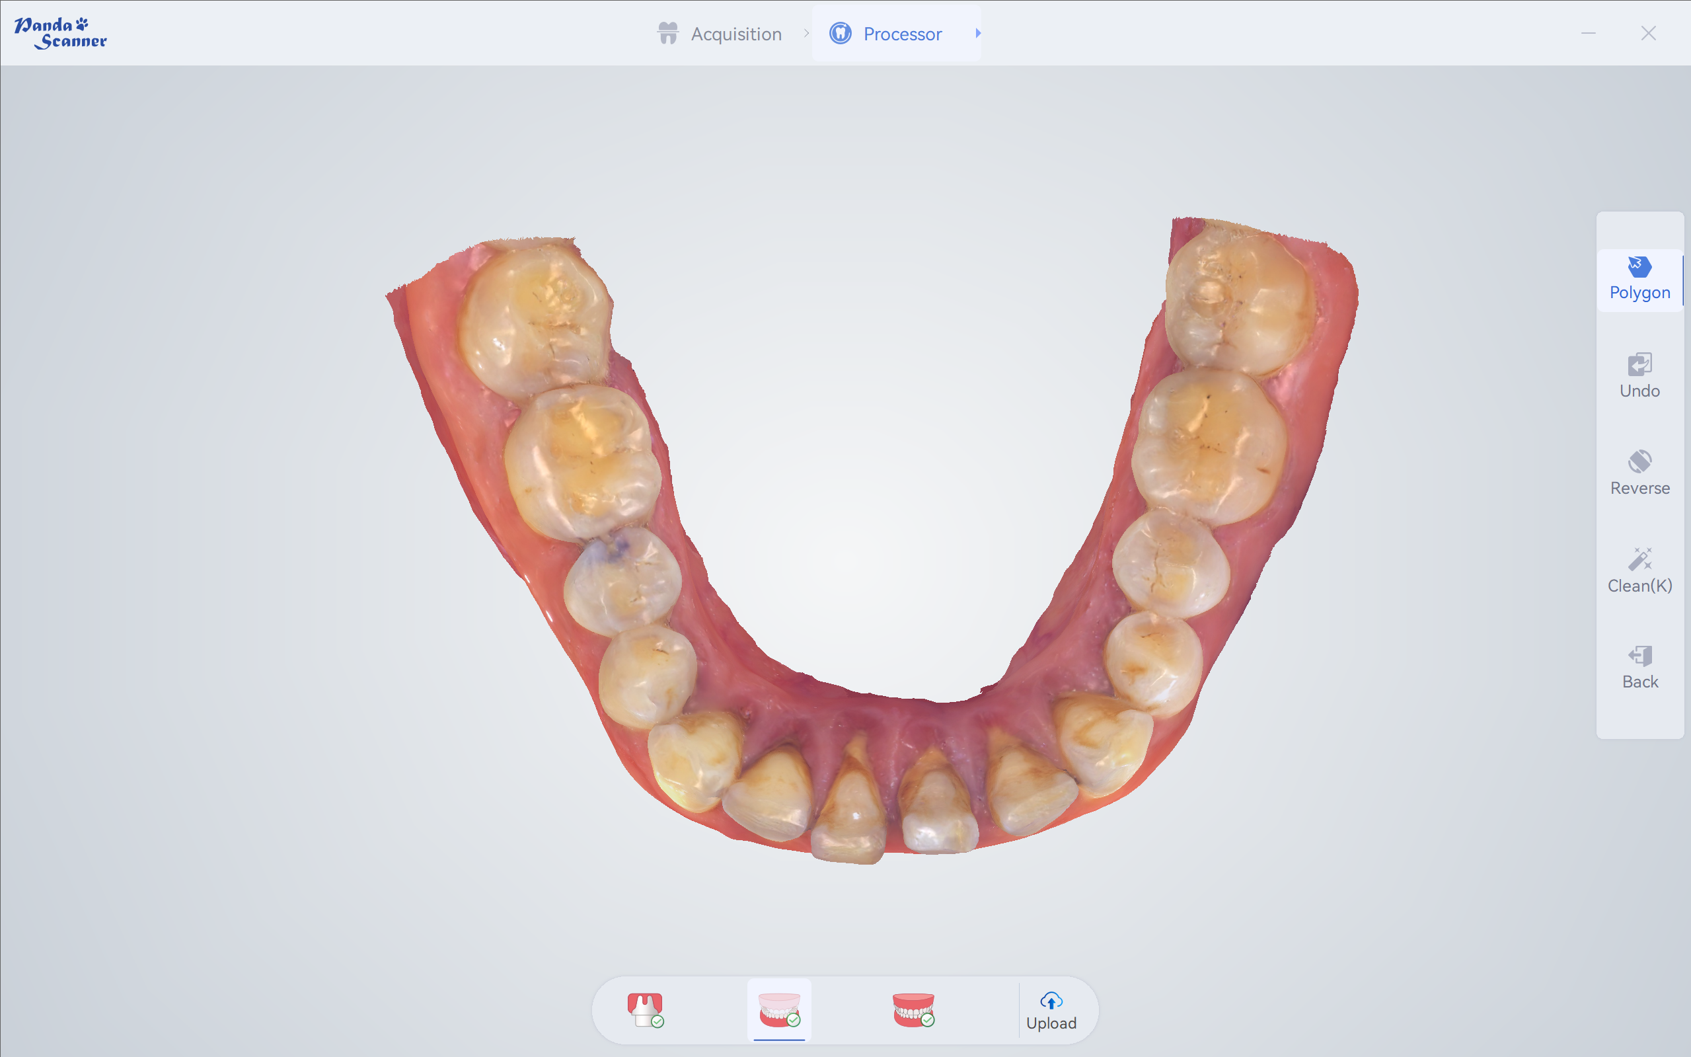Click the Back tool in side panel
The width and height of the screenshot is (1691, 1057).
click(1639, 668)
